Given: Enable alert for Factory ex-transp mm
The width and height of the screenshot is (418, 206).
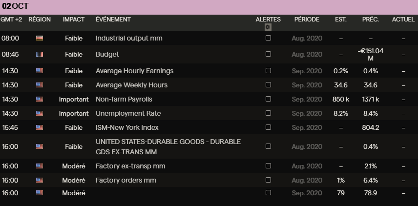Looking at the screenshot, I should click(x=268, y=166).
